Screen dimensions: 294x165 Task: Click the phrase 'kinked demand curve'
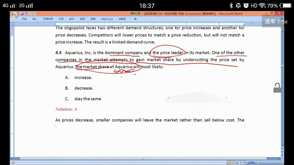point(133,42)
